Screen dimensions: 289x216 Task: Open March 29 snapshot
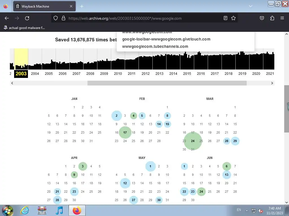(x=235, y=141)
